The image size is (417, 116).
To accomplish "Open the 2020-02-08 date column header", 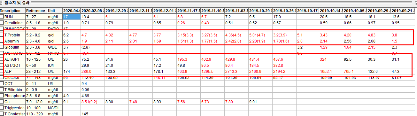I will (x=92, y=11).
